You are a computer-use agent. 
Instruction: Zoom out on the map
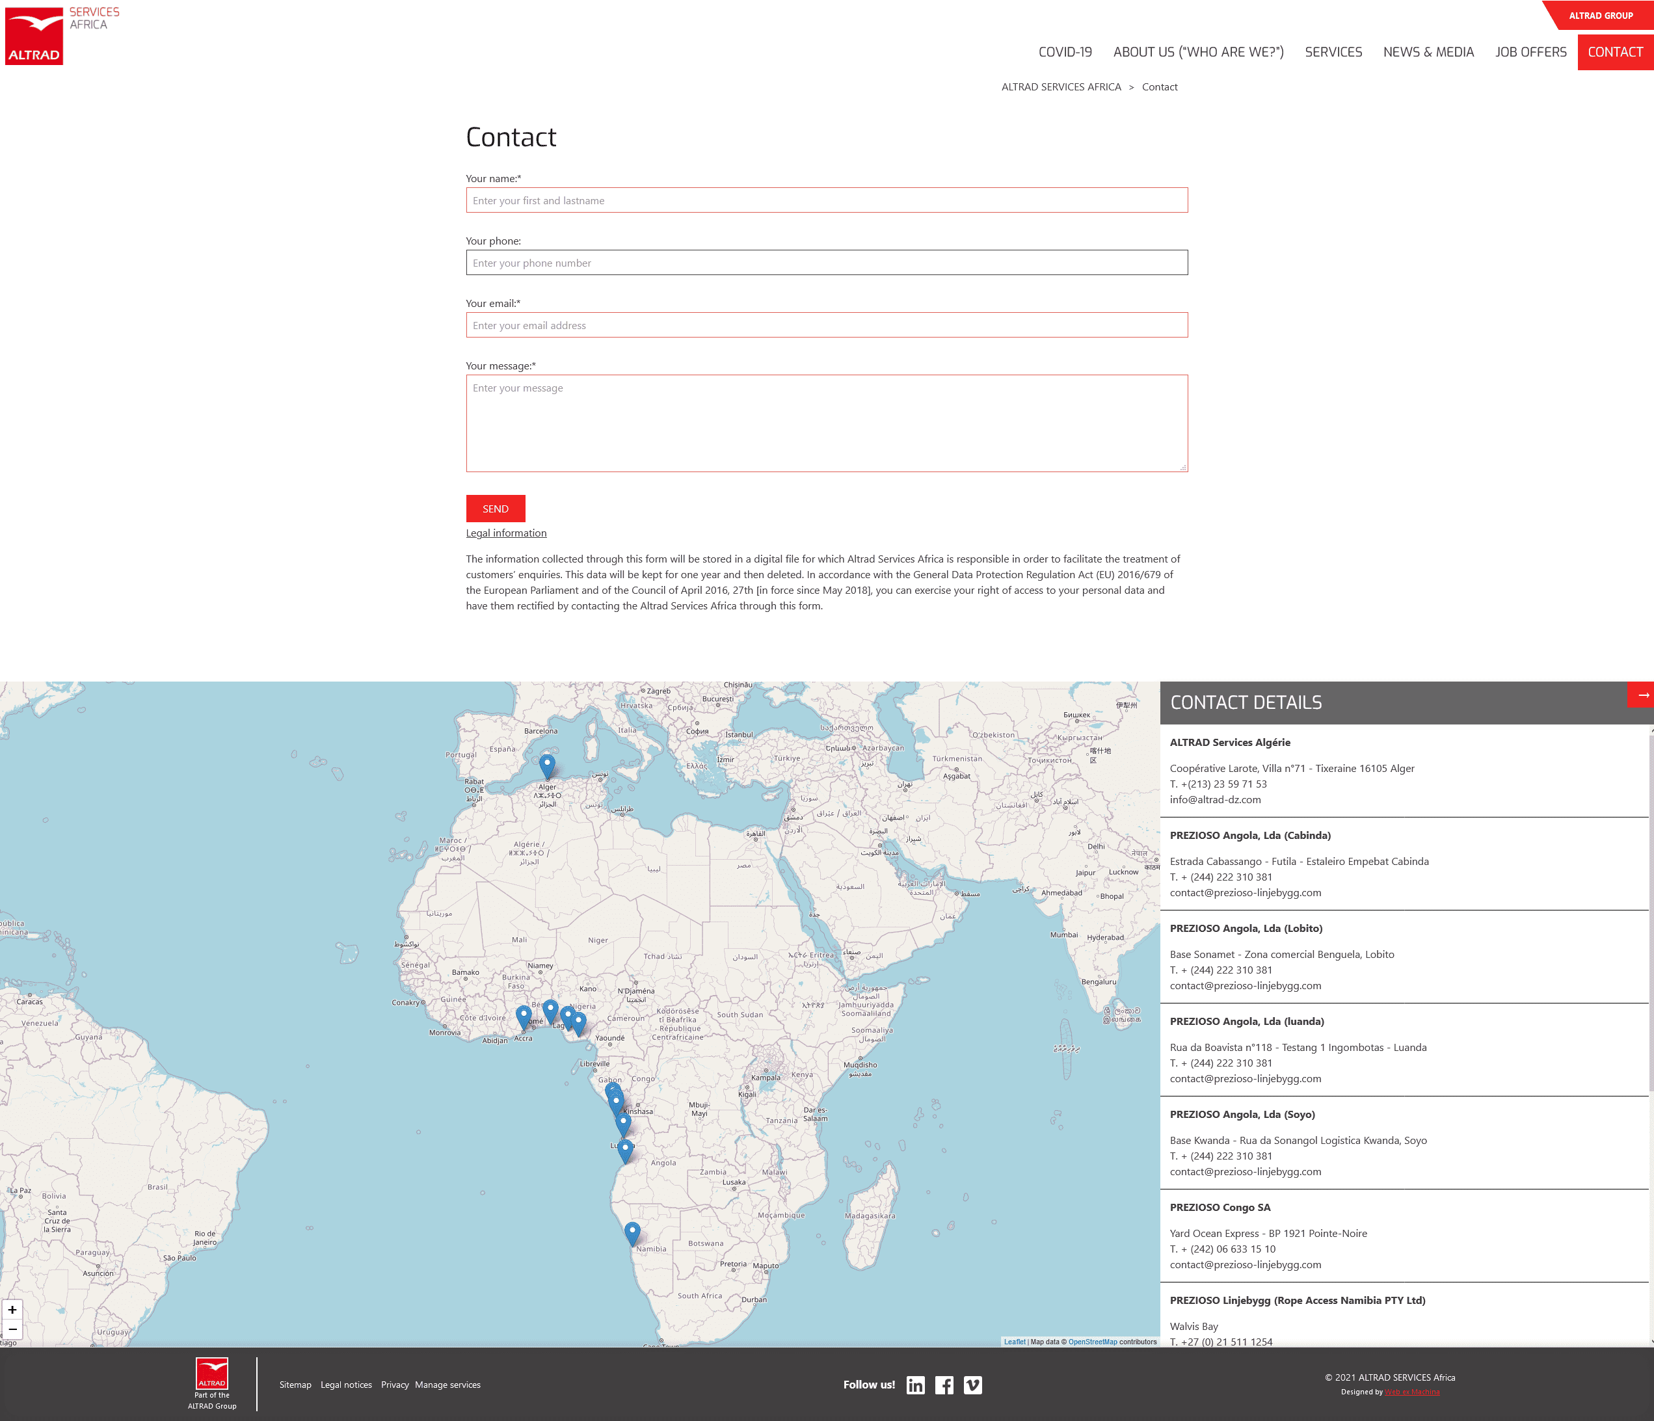coord(13,1329)
